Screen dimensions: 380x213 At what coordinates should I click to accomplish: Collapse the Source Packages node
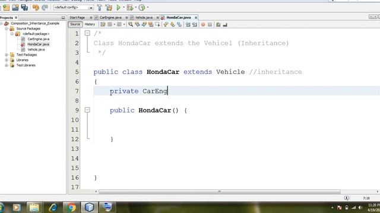point(7,28)
